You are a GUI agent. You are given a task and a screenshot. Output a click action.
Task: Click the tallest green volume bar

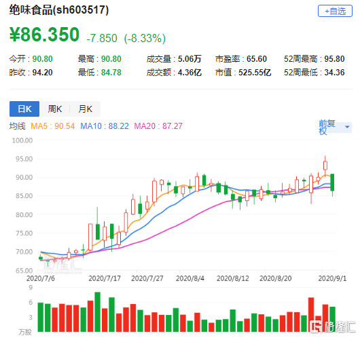pyautogui.click(x=97, y=312)
